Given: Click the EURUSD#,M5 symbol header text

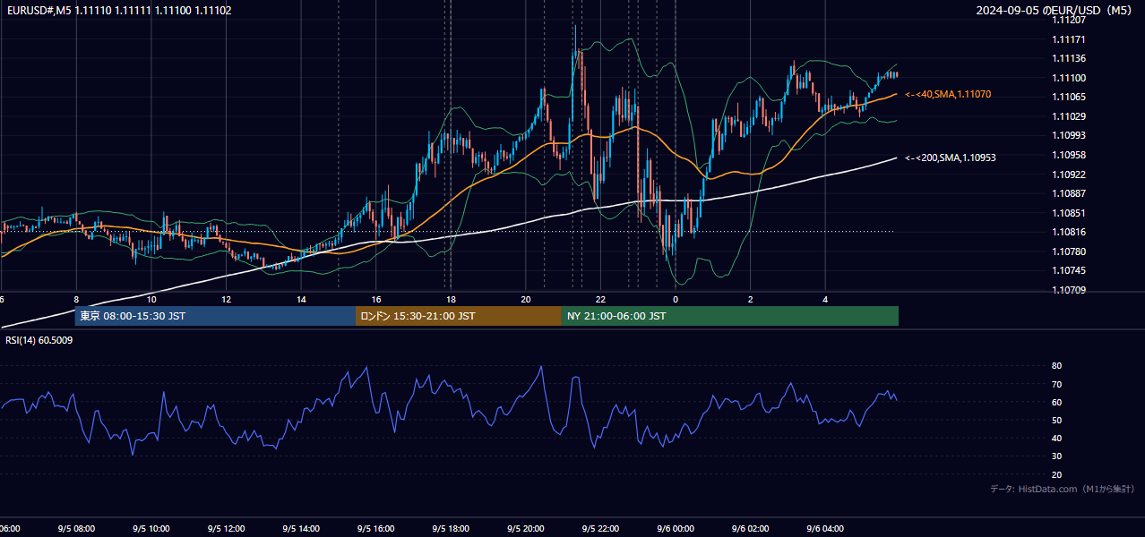Looking at the screenshot, I should click(x=118, y=10).
